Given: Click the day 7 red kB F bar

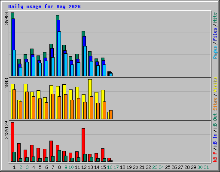Looking at the screenshot, I should click(51, 148).
